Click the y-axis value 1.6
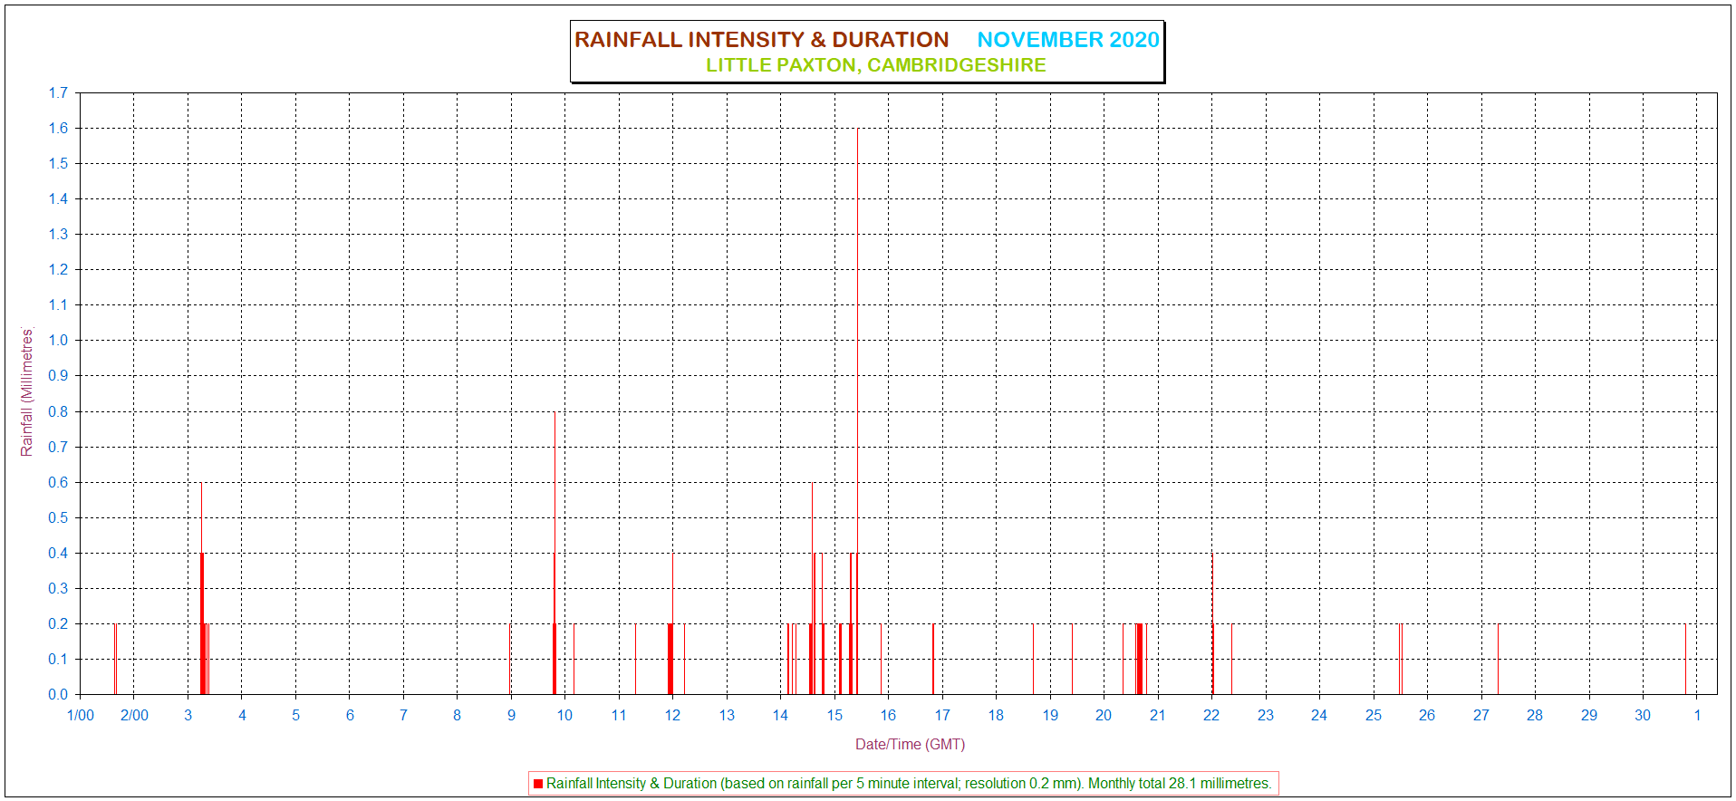 tap(58, 128)
